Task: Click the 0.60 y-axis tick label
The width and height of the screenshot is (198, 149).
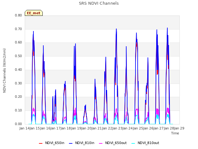Action: point(19,43)
